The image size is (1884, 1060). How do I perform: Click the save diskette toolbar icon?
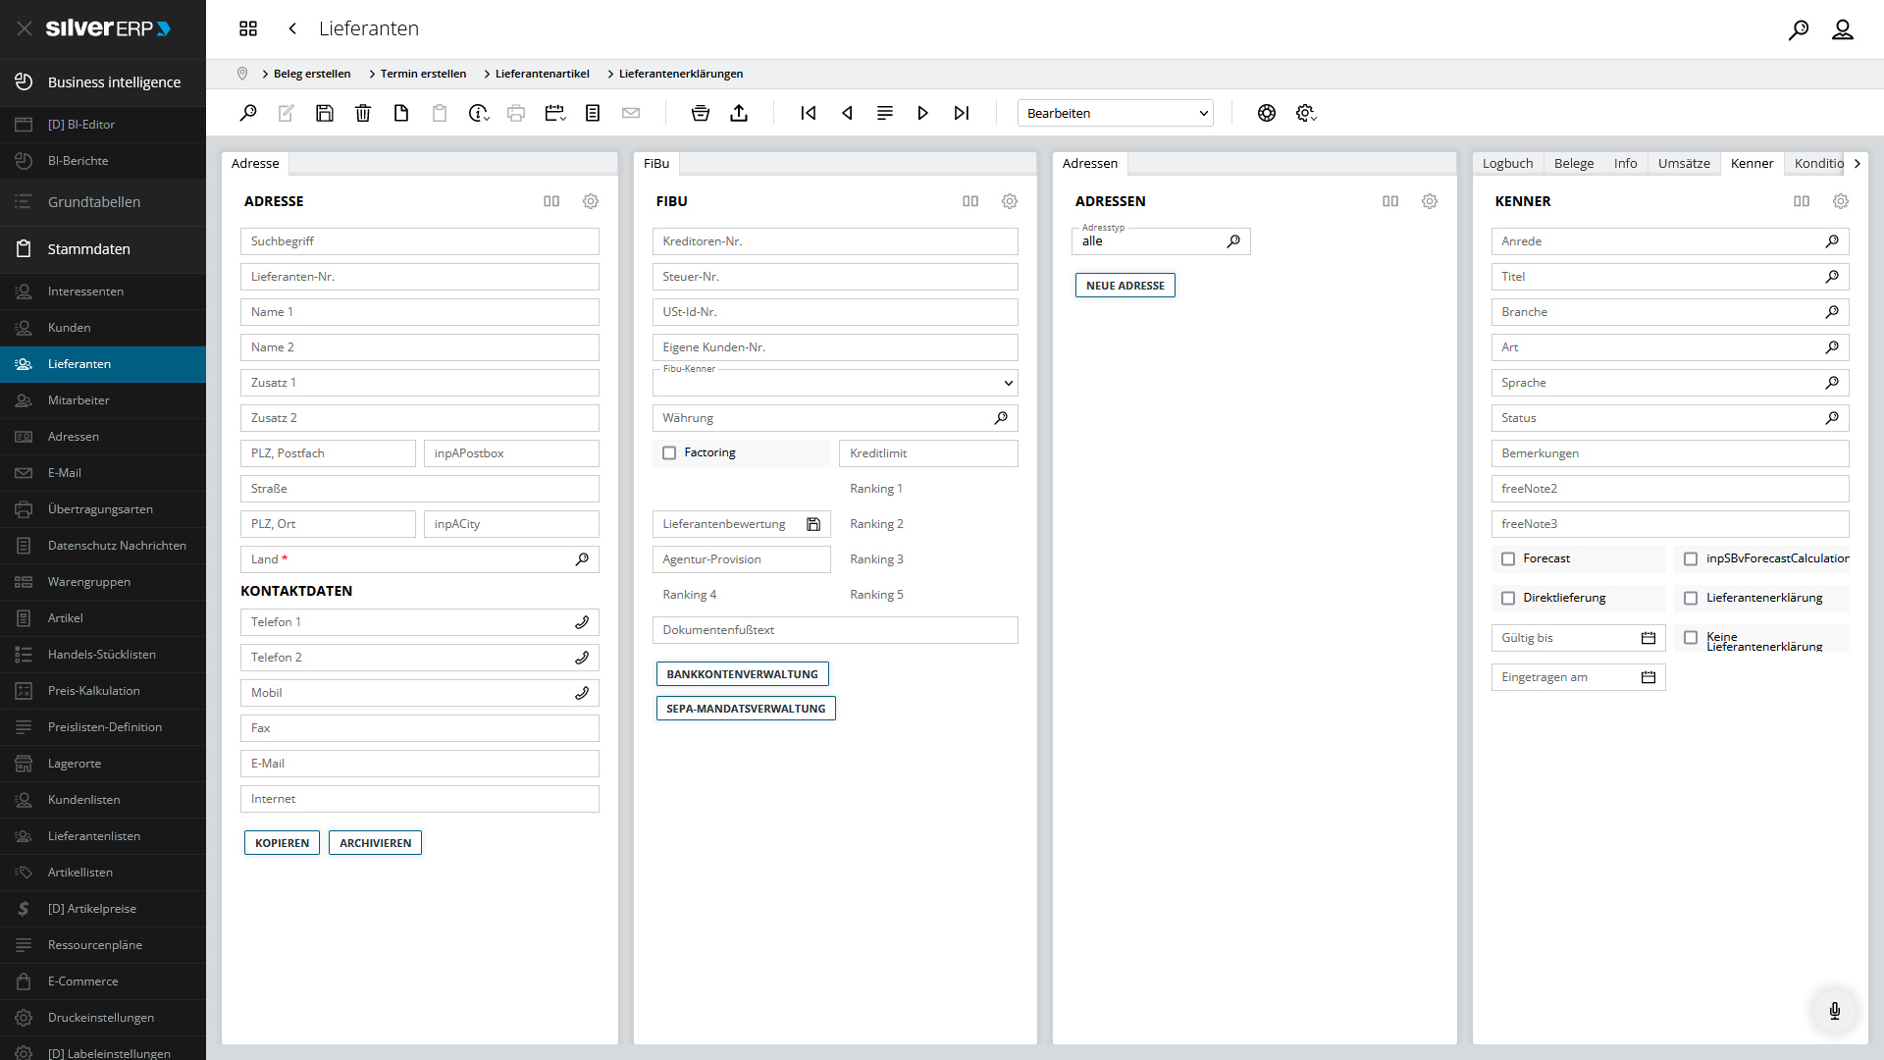click(325, 113)
